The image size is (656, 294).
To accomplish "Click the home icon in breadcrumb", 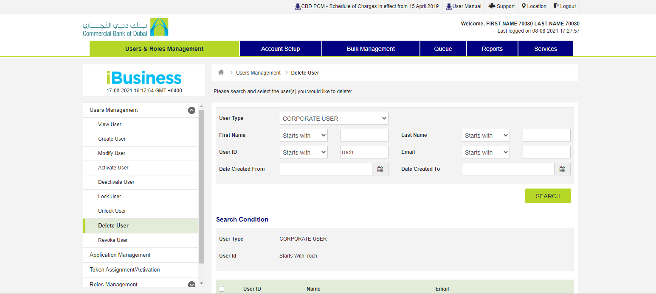I will [221, 72].
